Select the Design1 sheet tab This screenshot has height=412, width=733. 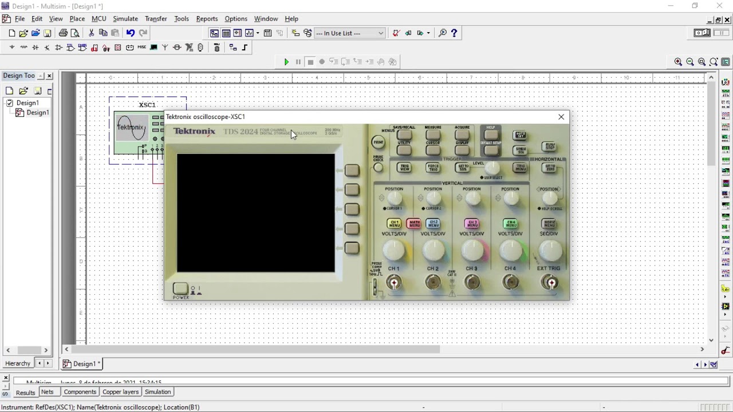(x=82, y=364)
